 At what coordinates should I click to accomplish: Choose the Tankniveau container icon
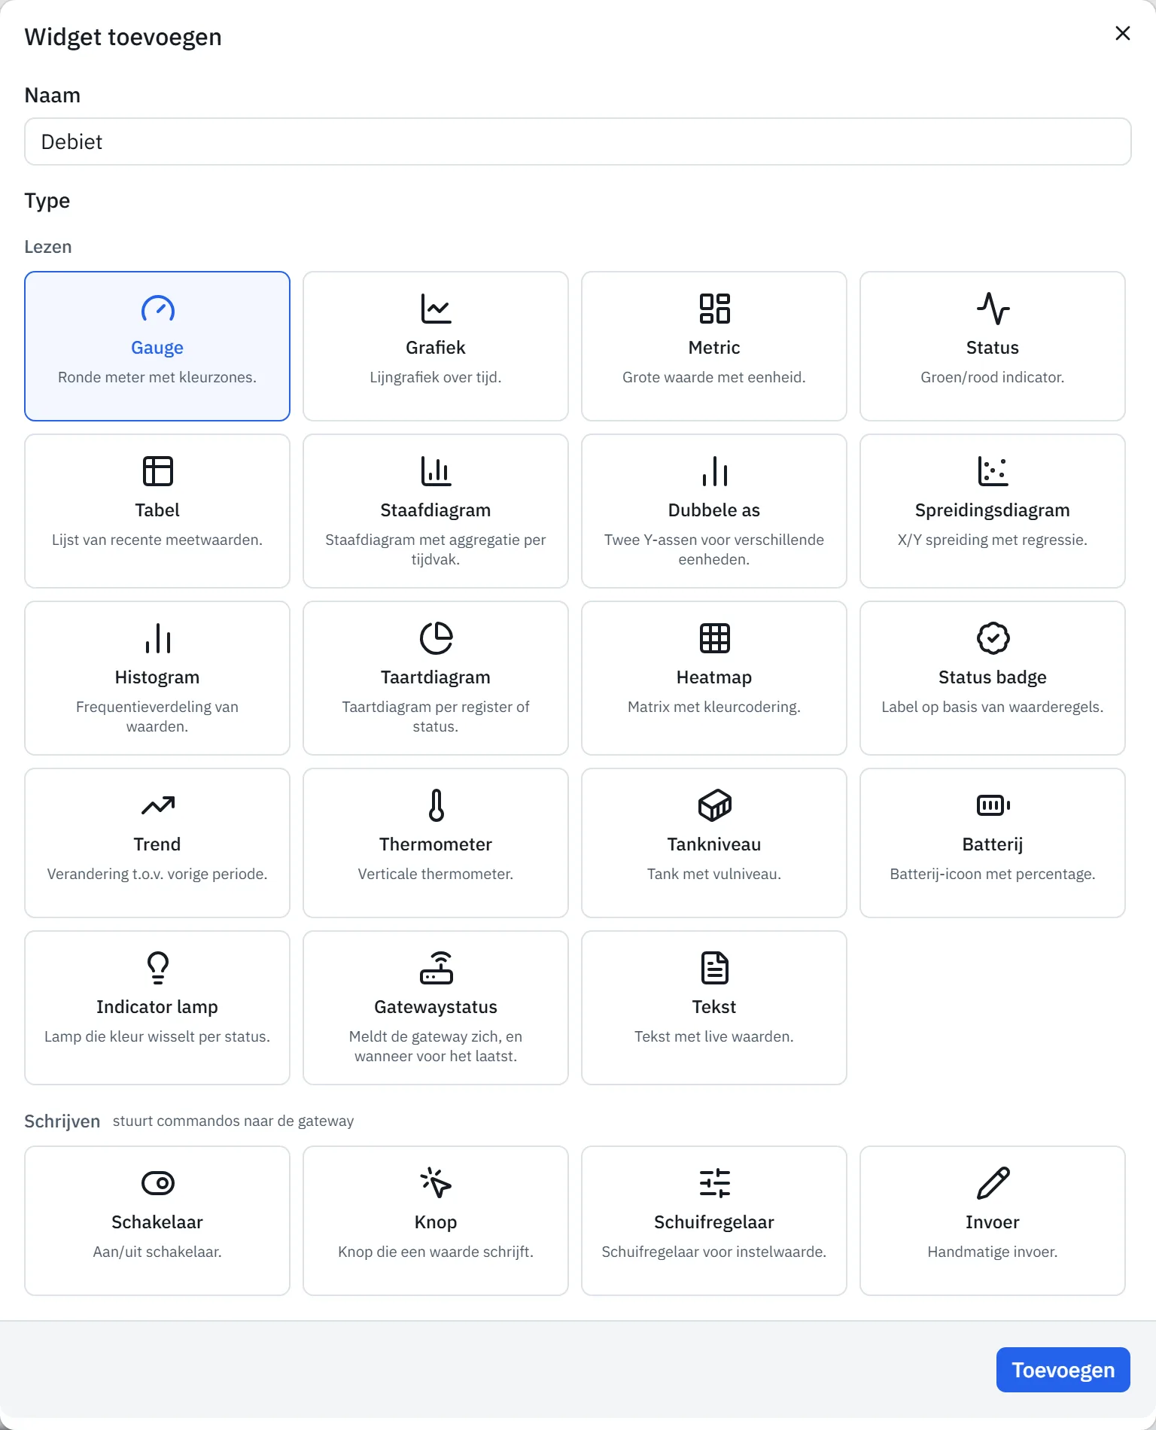tap(714, 805)
